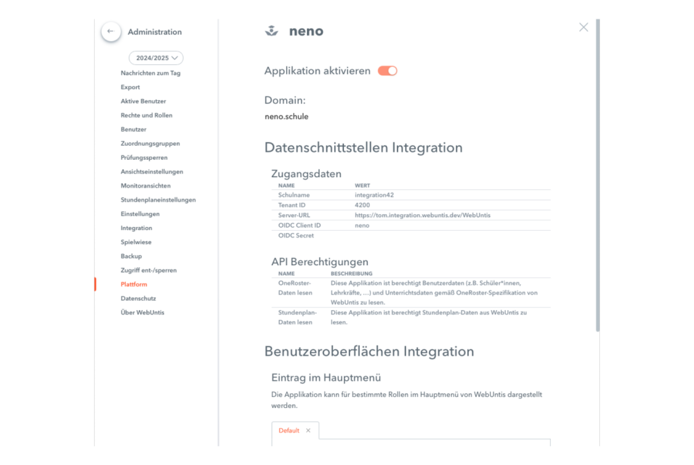The width and height of the screenshot is (694, 465).
Task: Open the 2024/2025 school year dropdown
Action: (x=156, y=58)
